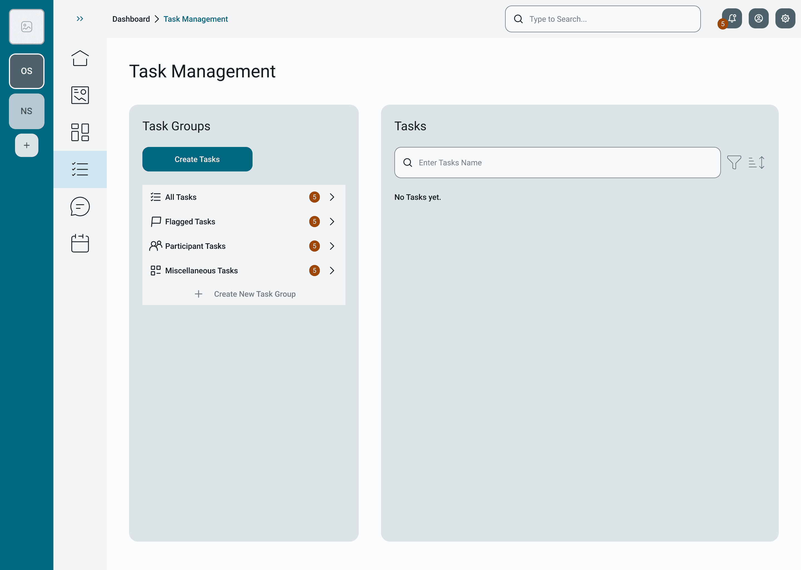This screenshot has width=801, height=570.
Task: Focus the Enter Tasks Name field
Action: [x=557, y=163]
